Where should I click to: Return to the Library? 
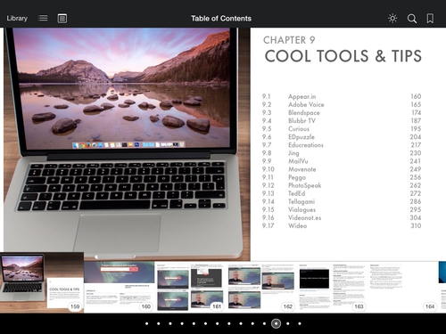17,19
